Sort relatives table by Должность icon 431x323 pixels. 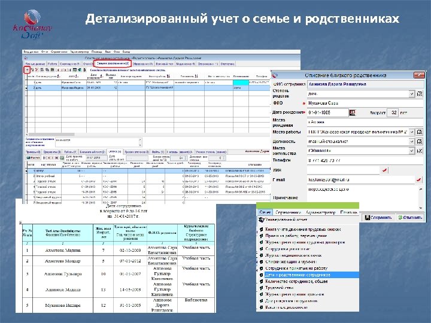tap(196, 76)
